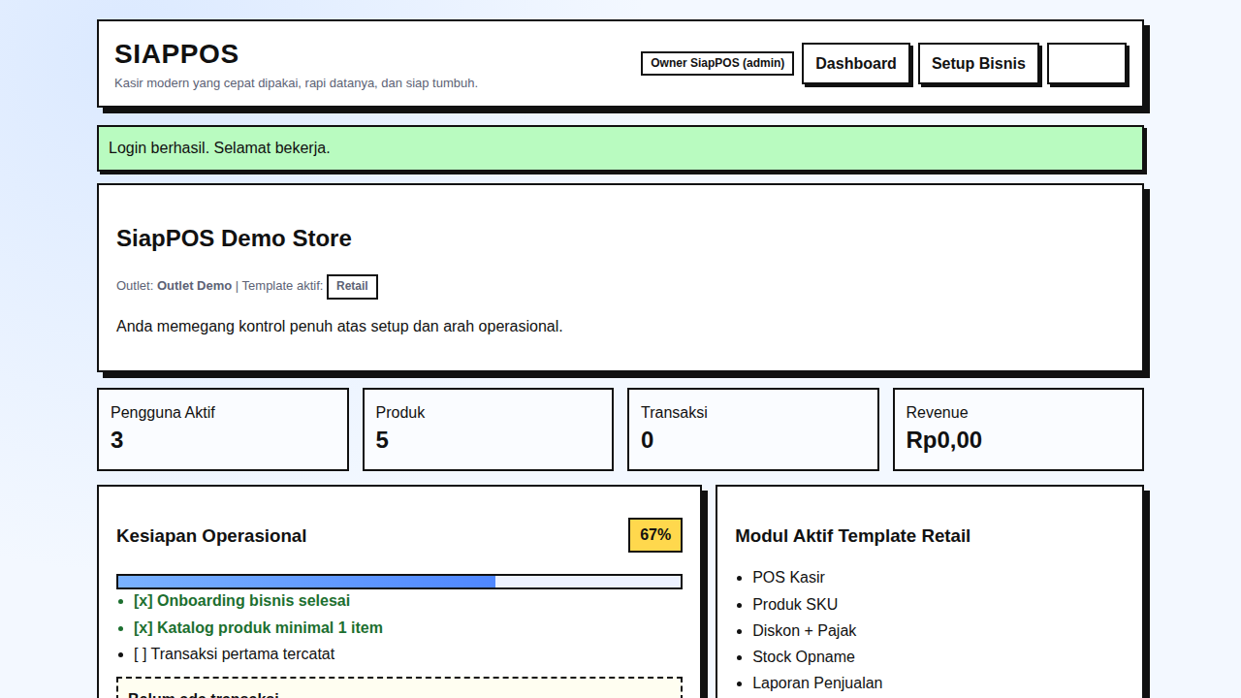Select Stock Opname module
This screenshot has width=1241, height=698.
[803, 657]
